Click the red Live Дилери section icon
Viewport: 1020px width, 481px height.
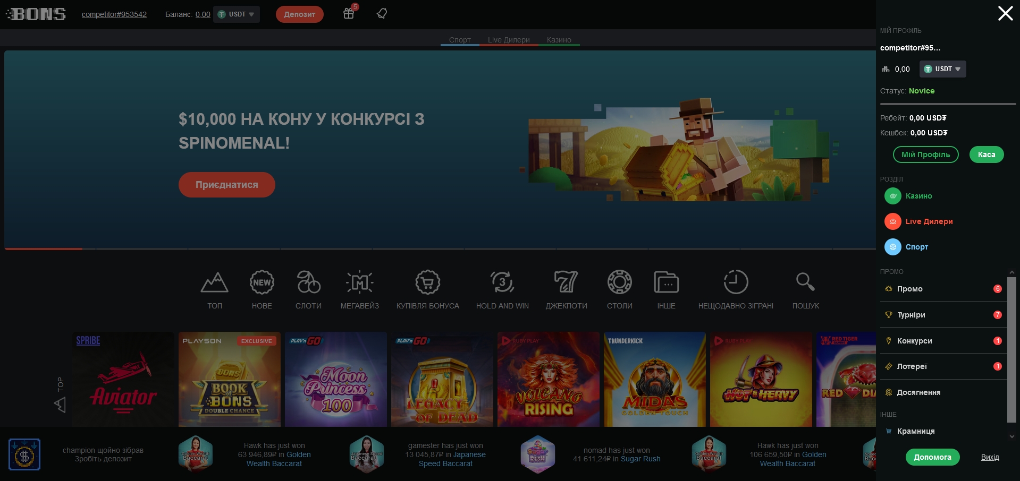893,221
